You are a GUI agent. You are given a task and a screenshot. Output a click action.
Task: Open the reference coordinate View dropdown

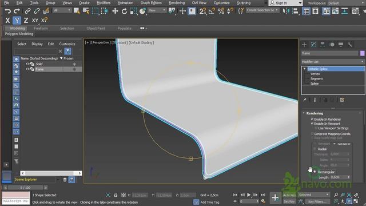157,10
